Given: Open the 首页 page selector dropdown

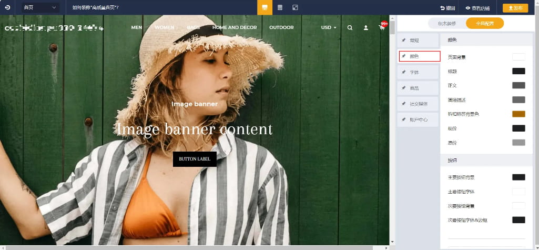Looking at the screenshot, I should tap(39, 8).
